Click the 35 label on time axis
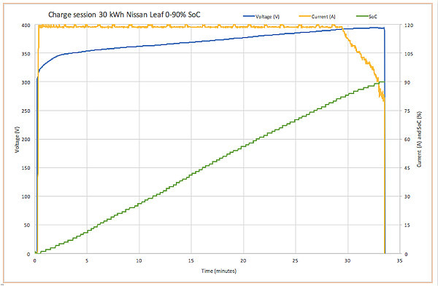 pyautogui.click(x=399, y=261)
